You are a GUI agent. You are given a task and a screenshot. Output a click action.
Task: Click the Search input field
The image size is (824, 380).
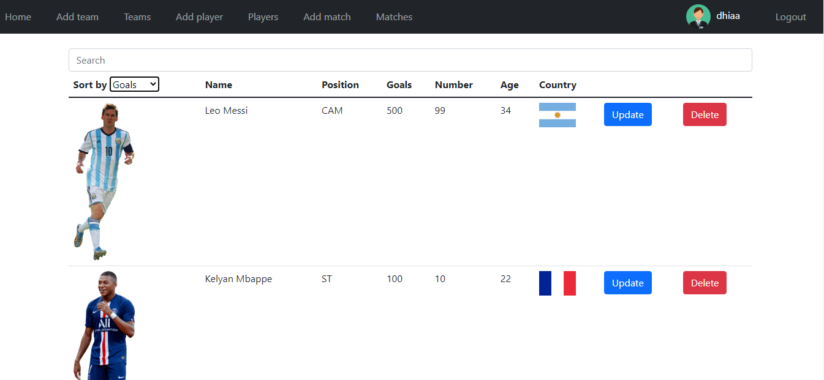pyautogui.click(x=410, y=59)
